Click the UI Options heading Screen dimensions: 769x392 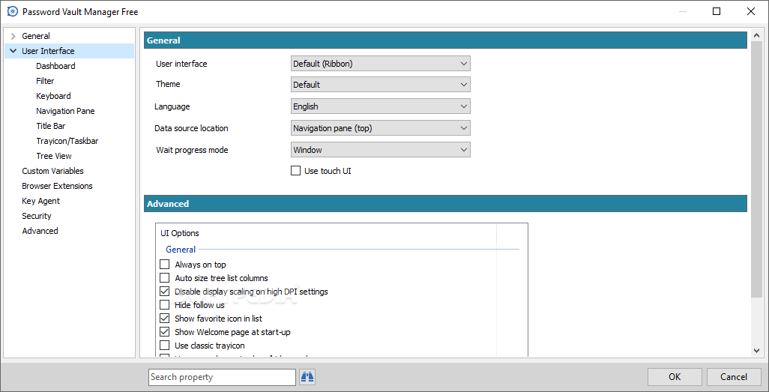180,233
